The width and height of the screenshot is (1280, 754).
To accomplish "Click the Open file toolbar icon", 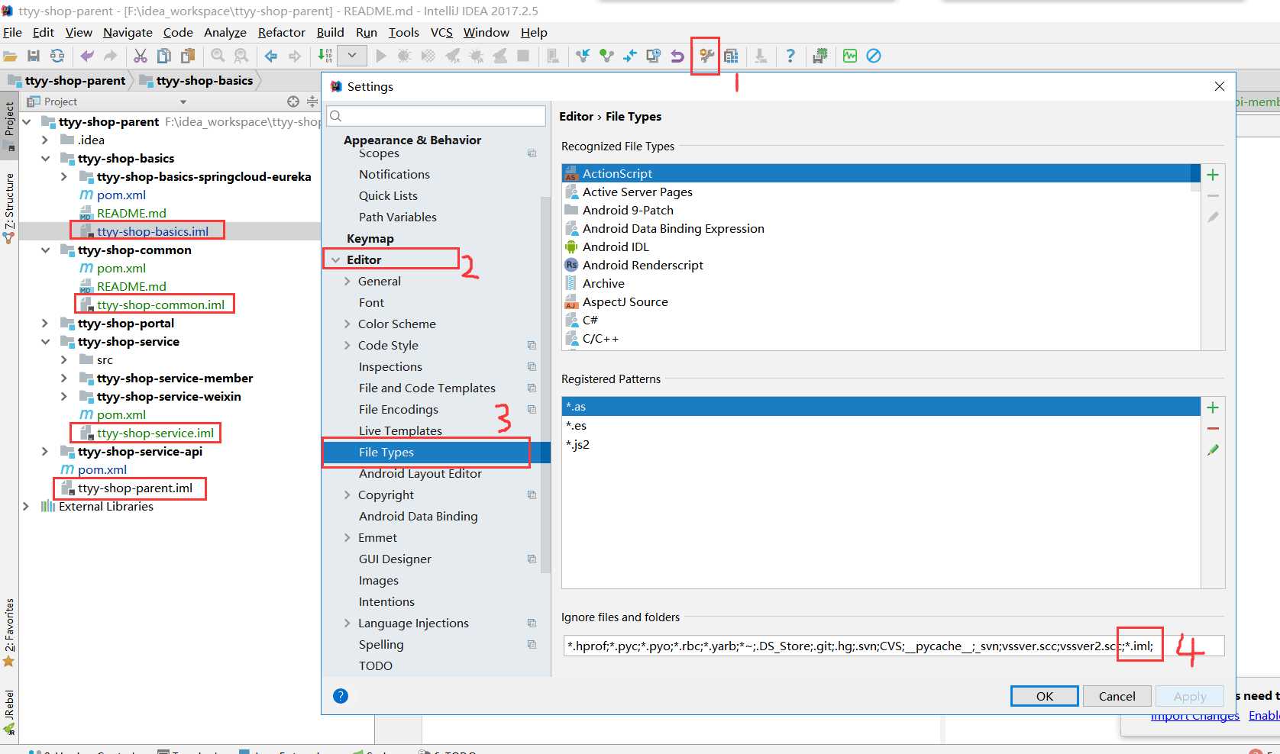I will [x=11, y=56].
